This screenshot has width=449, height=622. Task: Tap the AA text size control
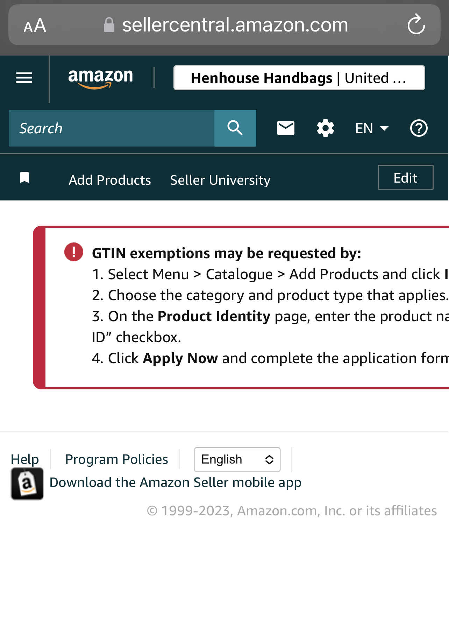pyautogui.click(x=35, y=25)
